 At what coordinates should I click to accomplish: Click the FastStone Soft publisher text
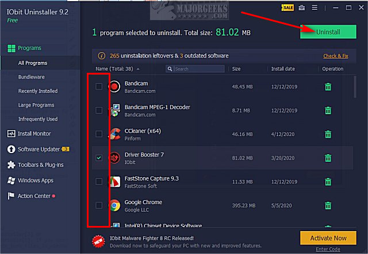click(x=140, y=186)
